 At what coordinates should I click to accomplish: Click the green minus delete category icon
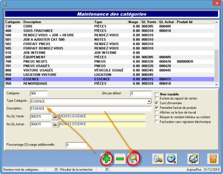coord(120,159)
